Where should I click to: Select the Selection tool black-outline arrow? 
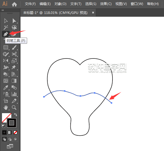[x=6, y=21]
